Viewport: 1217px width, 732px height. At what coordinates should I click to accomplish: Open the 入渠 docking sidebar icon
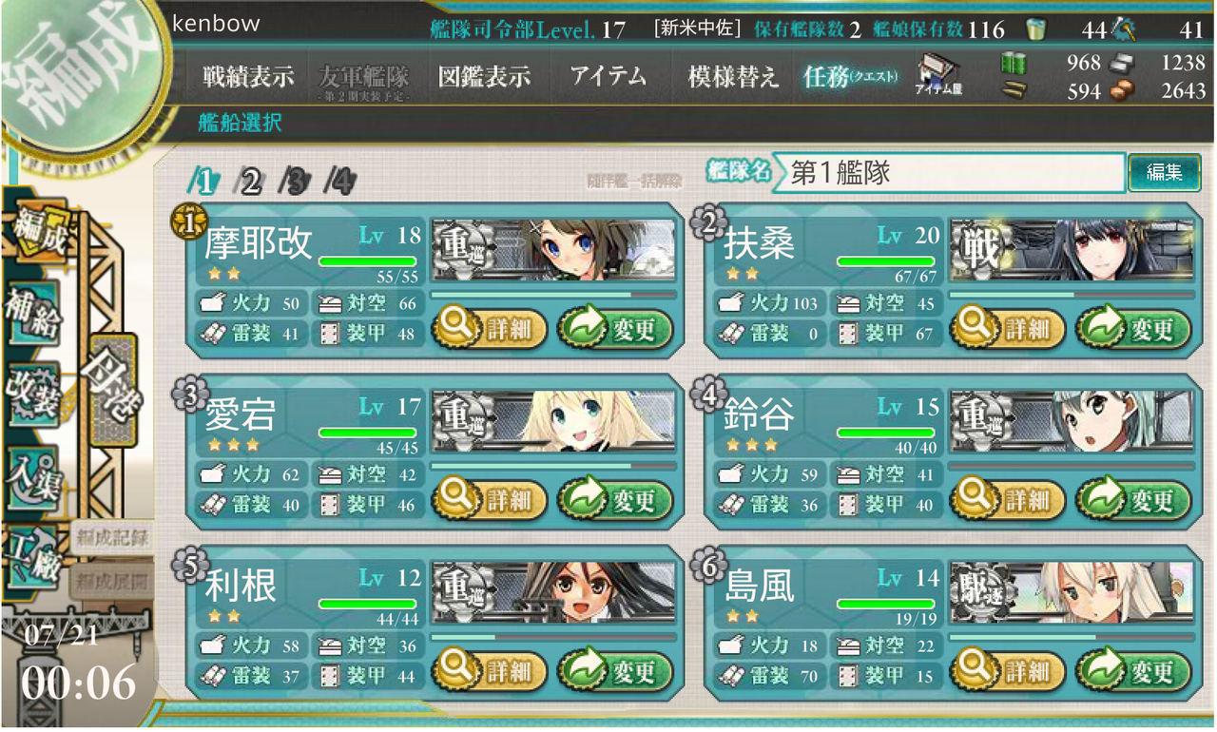click(33, 476)
